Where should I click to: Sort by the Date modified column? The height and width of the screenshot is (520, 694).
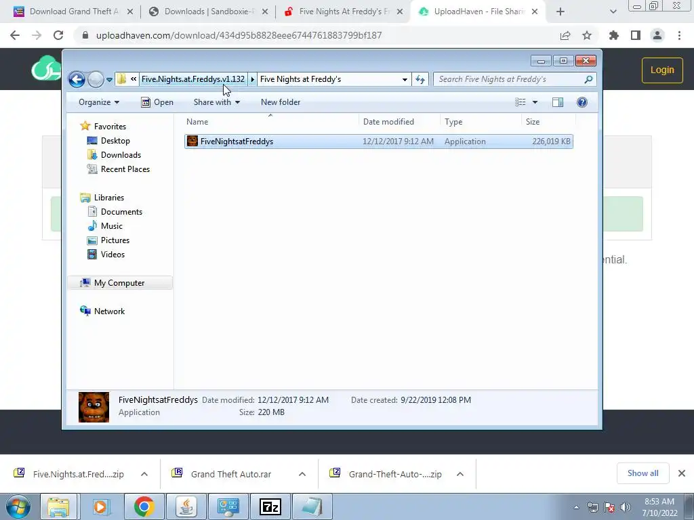[x=400, y=122]
